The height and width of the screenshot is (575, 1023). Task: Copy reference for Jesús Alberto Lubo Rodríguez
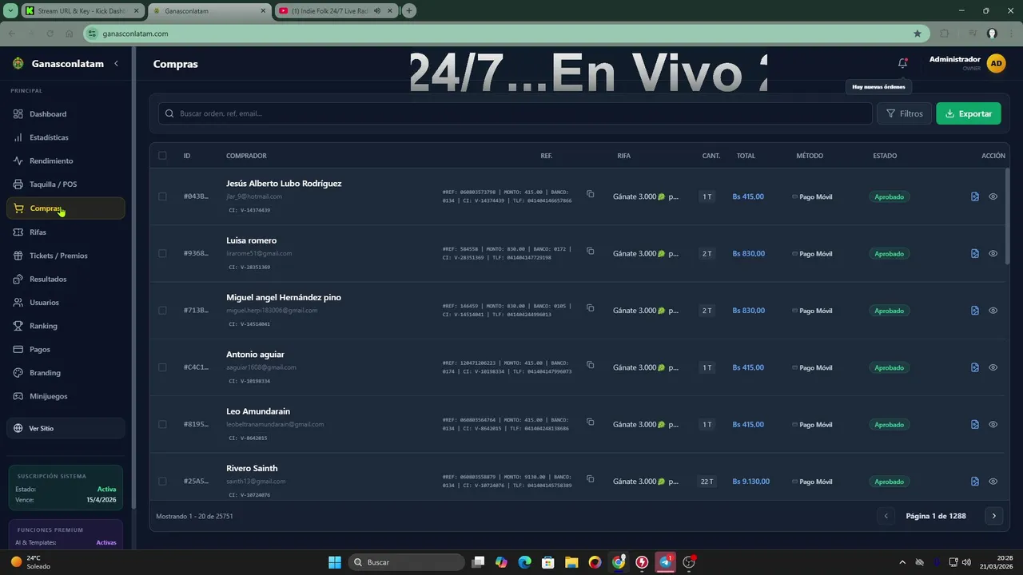(x=590, y=194)
